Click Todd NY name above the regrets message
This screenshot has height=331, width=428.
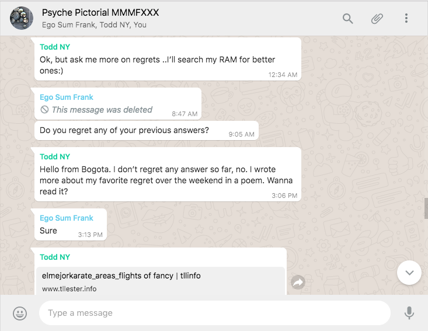point(55,47)
